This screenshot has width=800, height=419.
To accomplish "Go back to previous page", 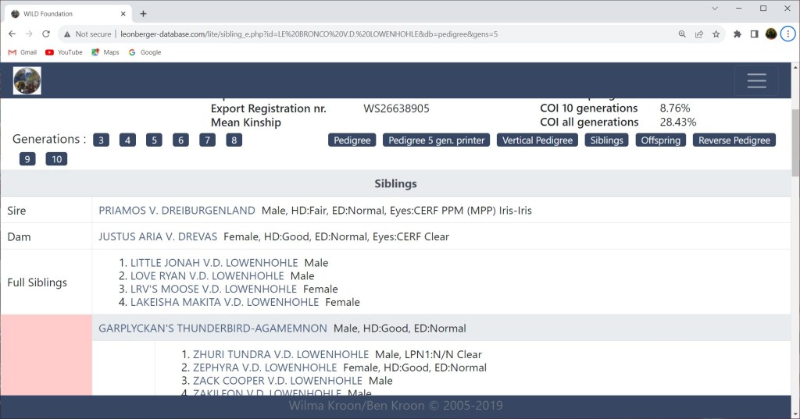I will pyautogui.click(x=12, y=34).
